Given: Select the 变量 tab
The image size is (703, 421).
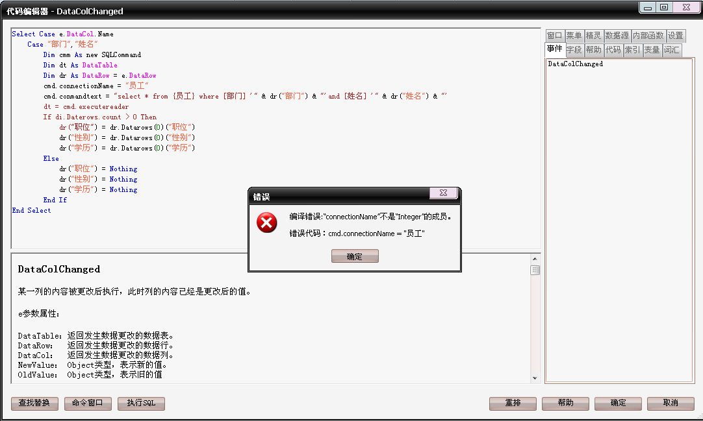Looking at the screenshot, I should (x=652, y=50).
